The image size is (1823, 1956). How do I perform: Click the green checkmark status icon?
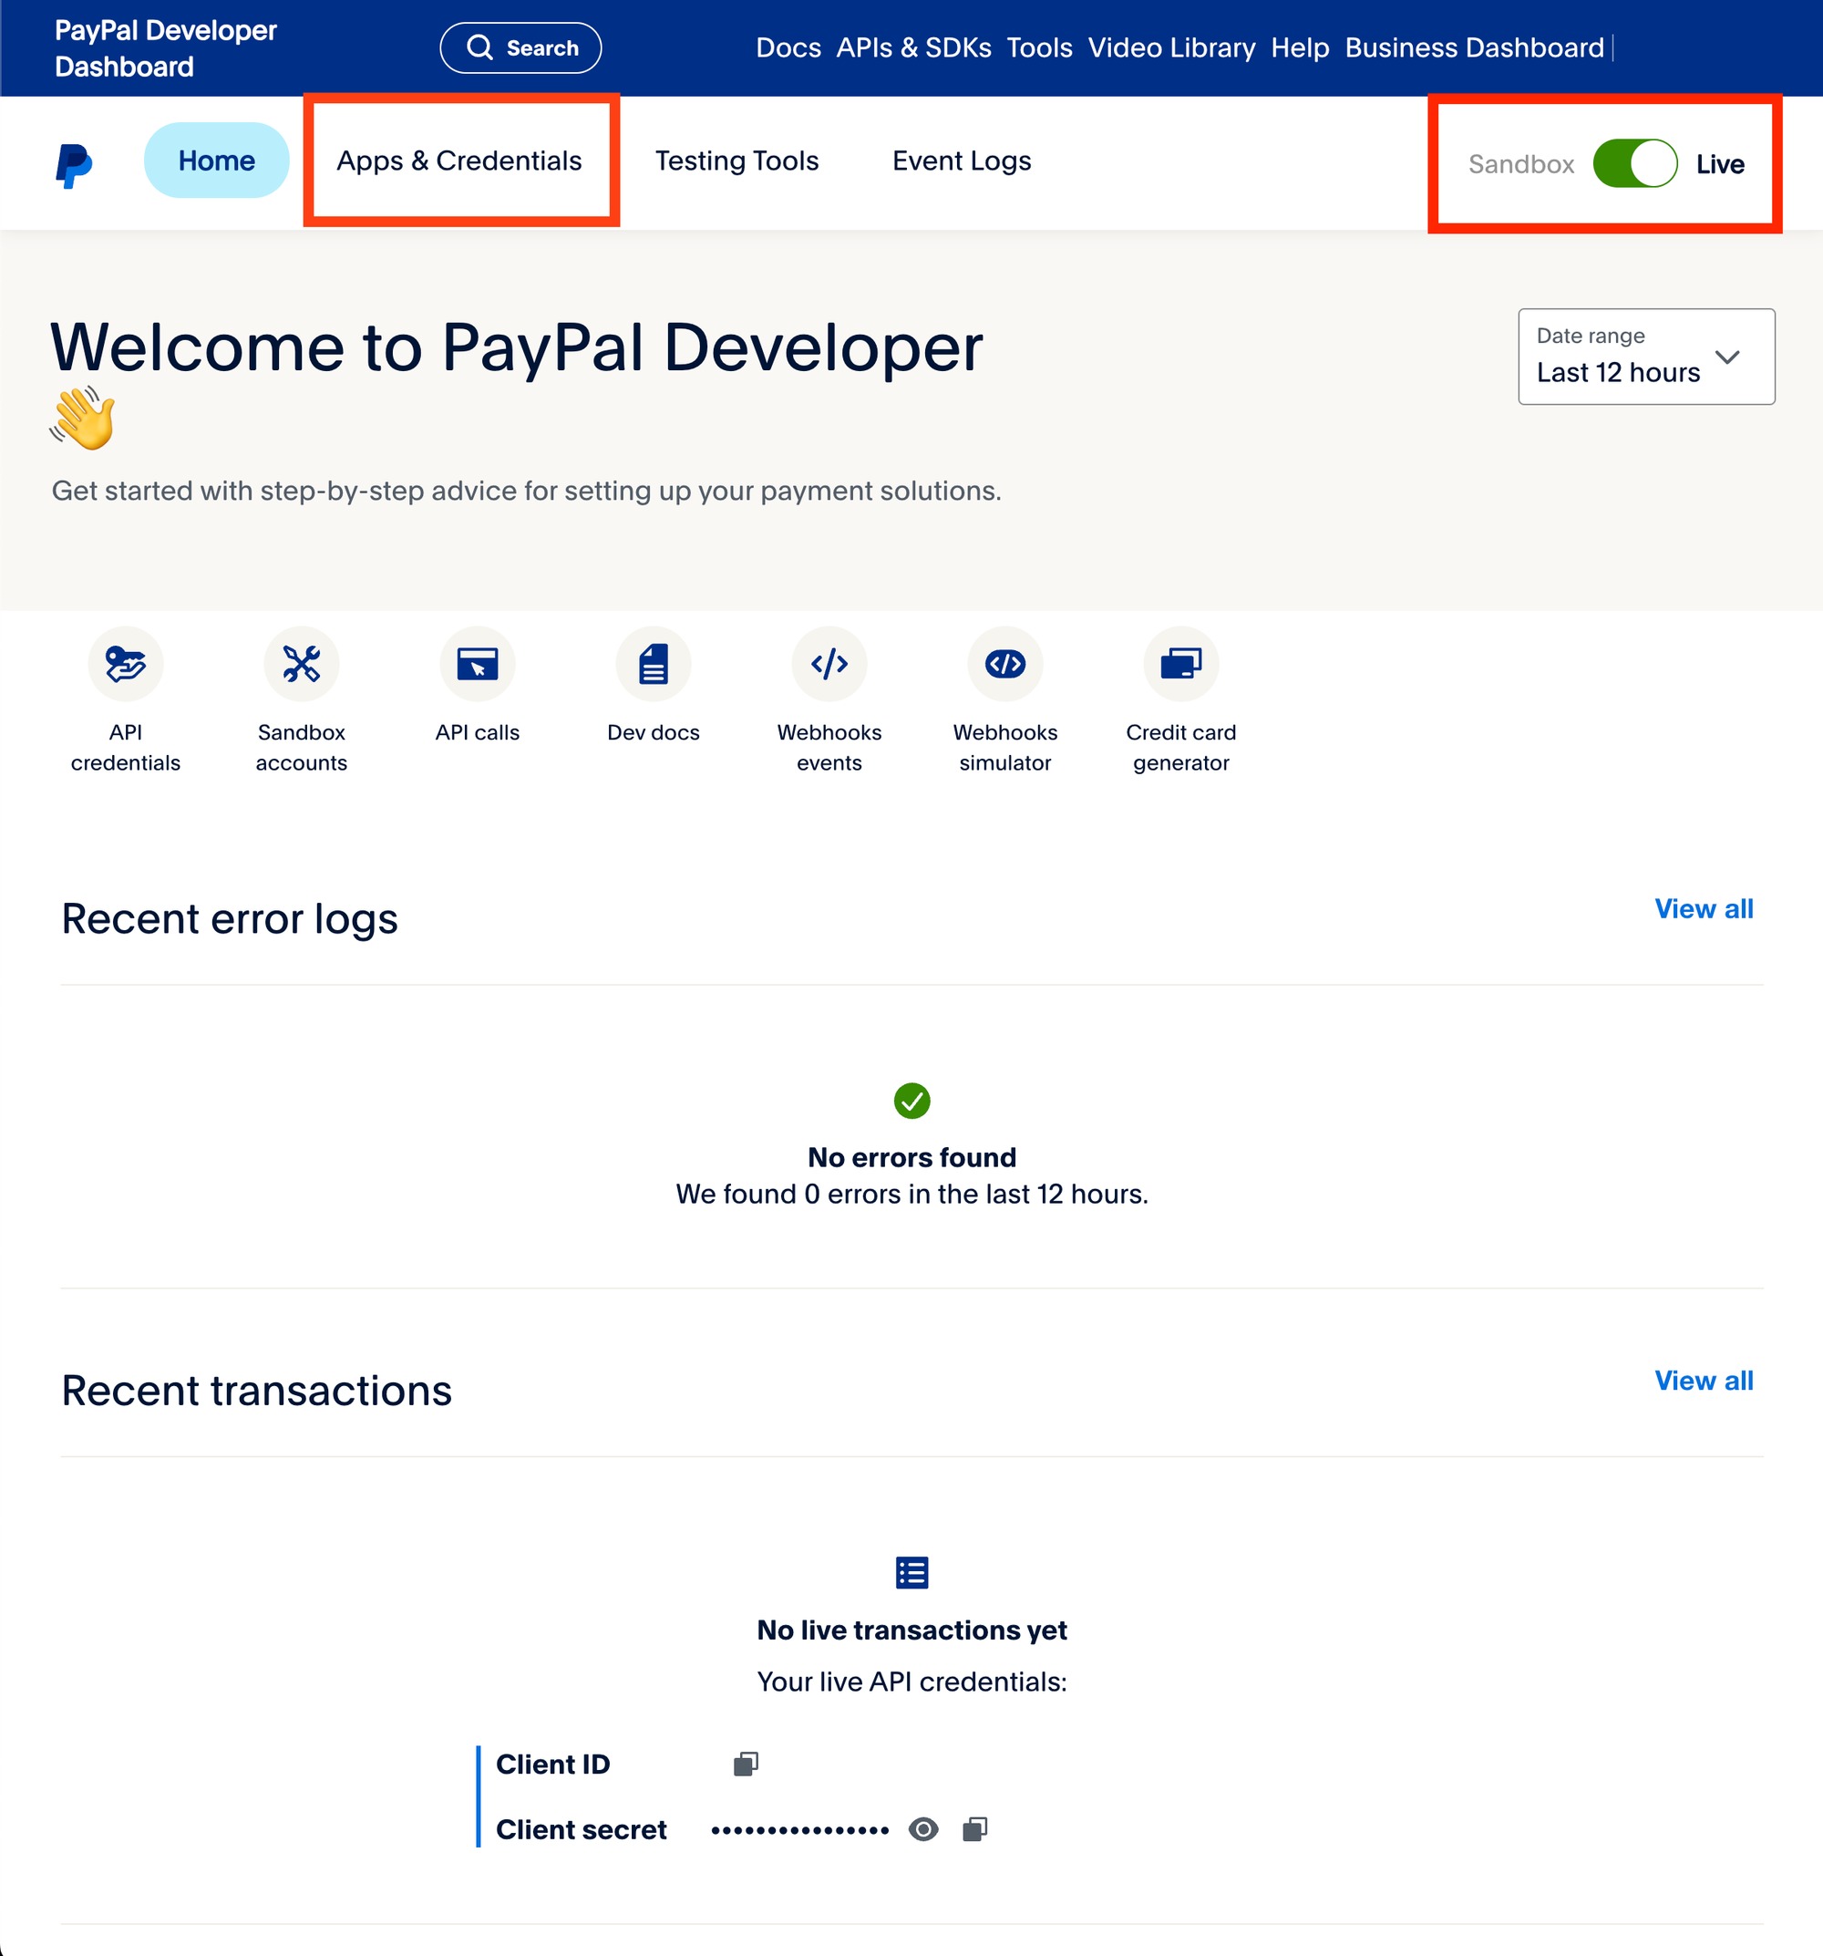[x=911, y=1101]
